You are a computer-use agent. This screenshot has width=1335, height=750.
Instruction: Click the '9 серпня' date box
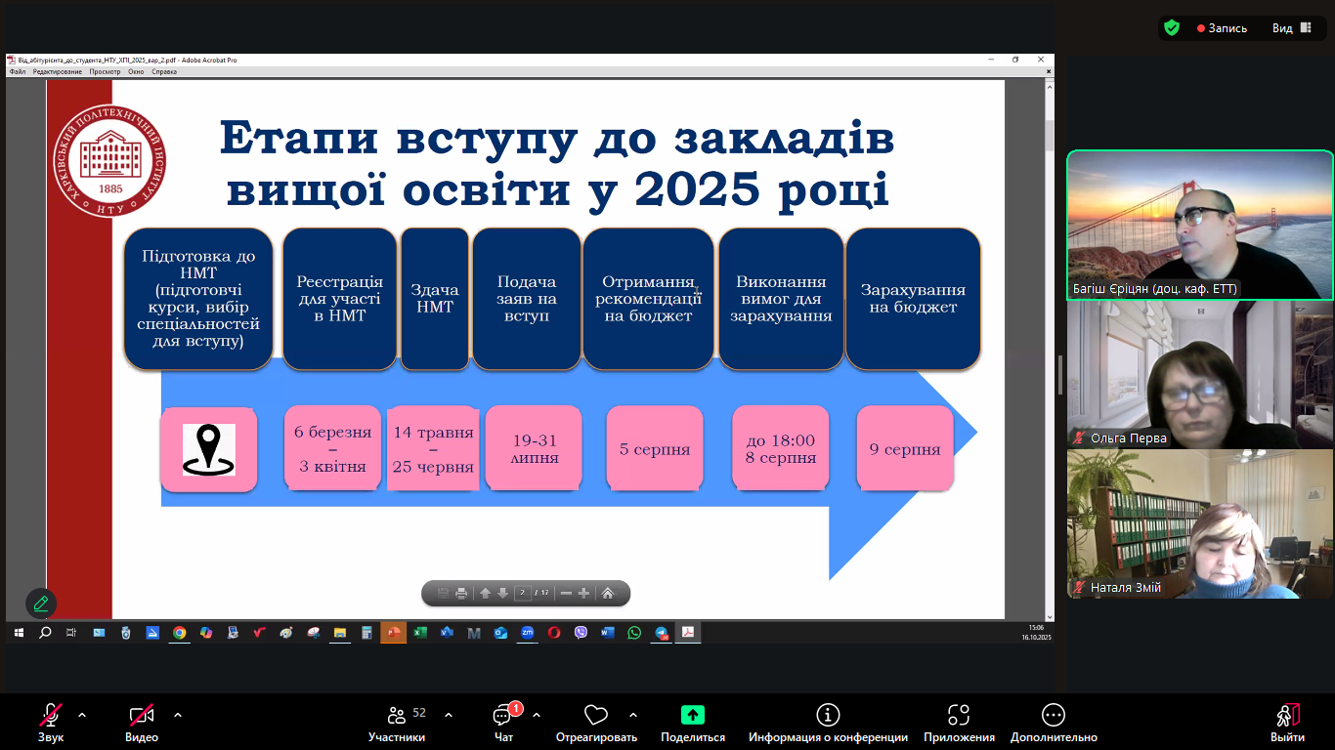tap(905, 448)
